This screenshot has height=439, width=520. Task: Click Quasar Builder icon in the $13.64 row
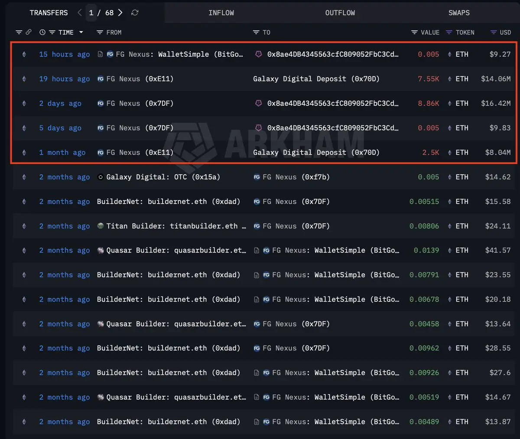(101, 324)
